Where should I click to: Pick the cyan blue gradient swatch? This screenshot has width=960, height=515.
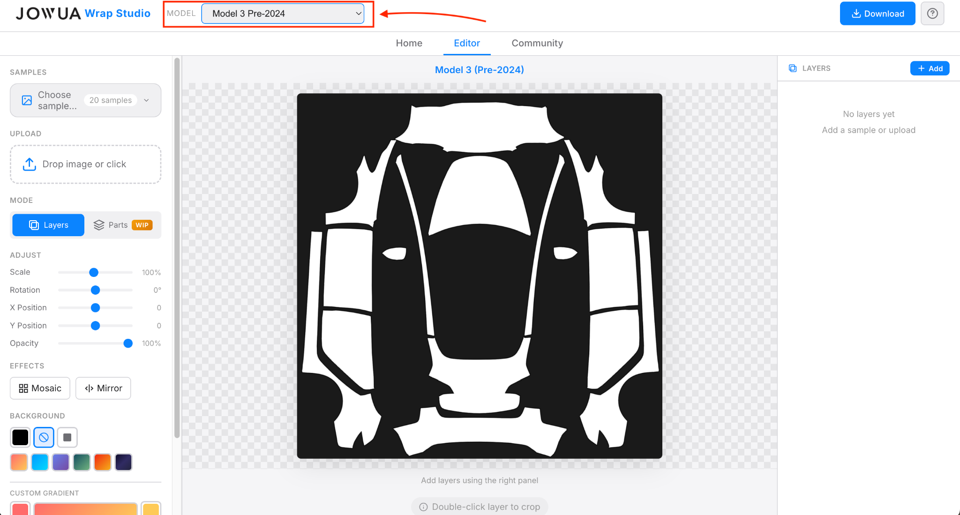[40, 462]
